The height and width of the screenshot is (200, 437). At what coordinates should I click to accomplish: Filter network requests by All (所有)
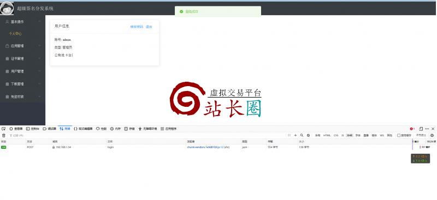tap(317, 136)
